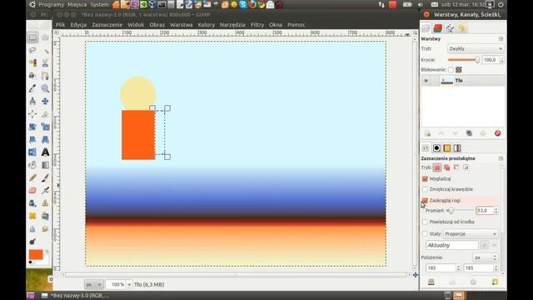Enable the Stały checkbox

(425, 233)
